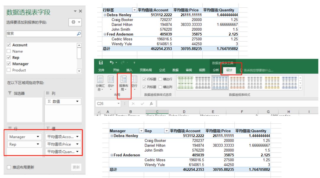This screenshot has height=178, width=320.
Task: Uncheck the Rep field
Action: pos(9,58)
